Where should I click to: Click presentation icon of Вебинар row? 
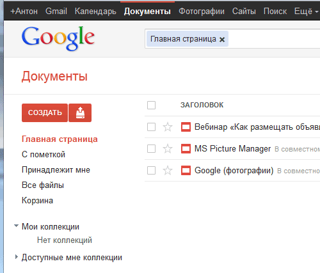tap(186, 127)
